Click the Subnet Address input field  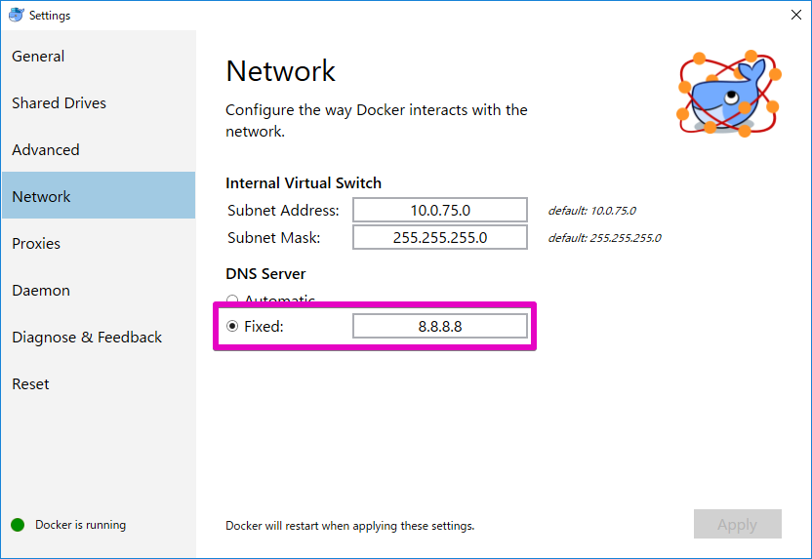(x=440, y=210)
